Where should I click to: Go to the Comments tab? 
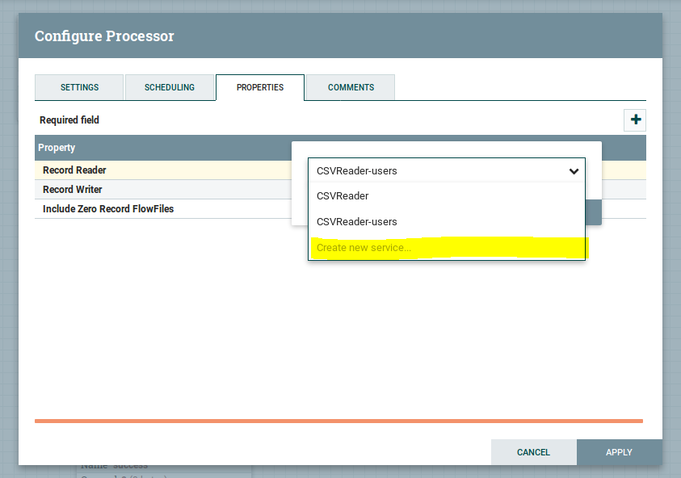pyautogui.click(x=351, y=87)
